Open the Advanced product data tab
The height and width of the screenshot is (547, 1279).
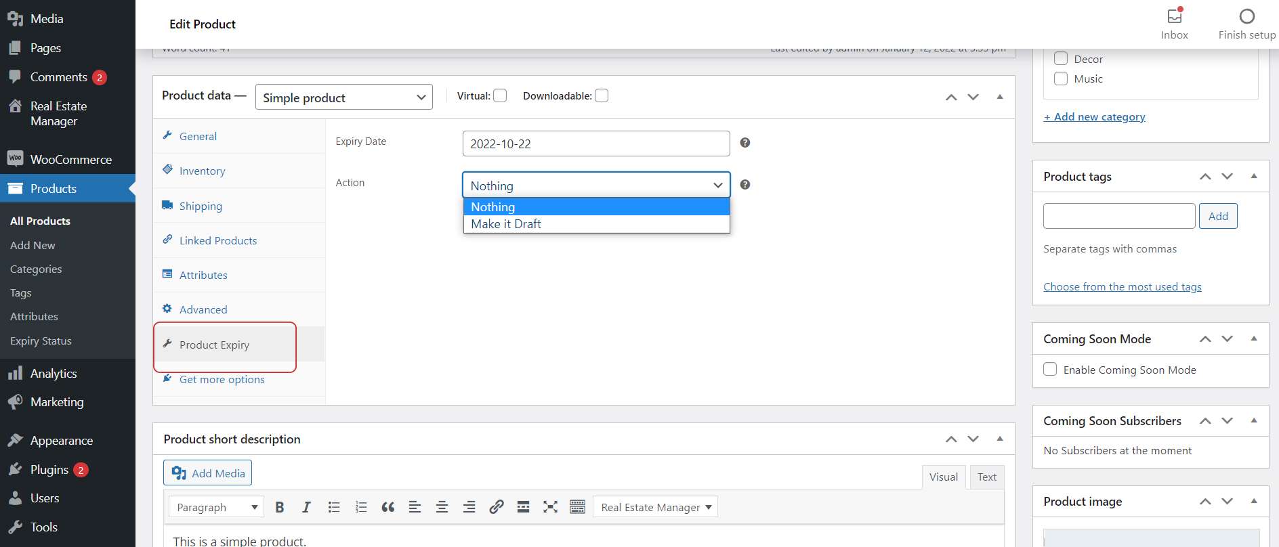tap(239, 309)
